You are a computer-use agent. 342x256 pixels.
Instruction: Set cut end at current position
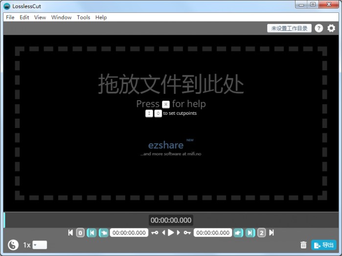pos(238,233)
